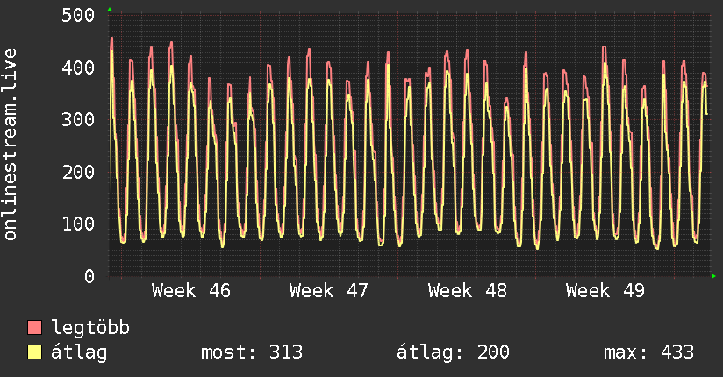The image size is (723, 377).
Task: Select the átlag legend label text
Action: [80, 352]
